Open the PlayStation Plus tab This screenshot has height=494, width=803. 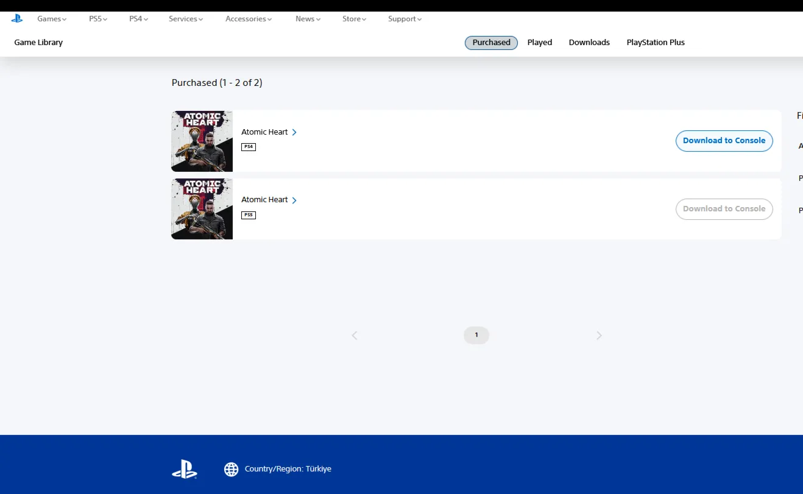656,43
